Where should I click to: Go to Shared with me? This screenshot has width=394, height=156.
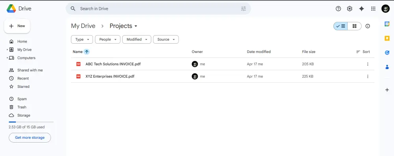[30, 71]
